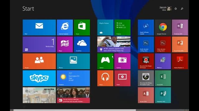The height and width of the screenshot is (111, 199).
Task: Open the Camera tile
Action: 122,61
